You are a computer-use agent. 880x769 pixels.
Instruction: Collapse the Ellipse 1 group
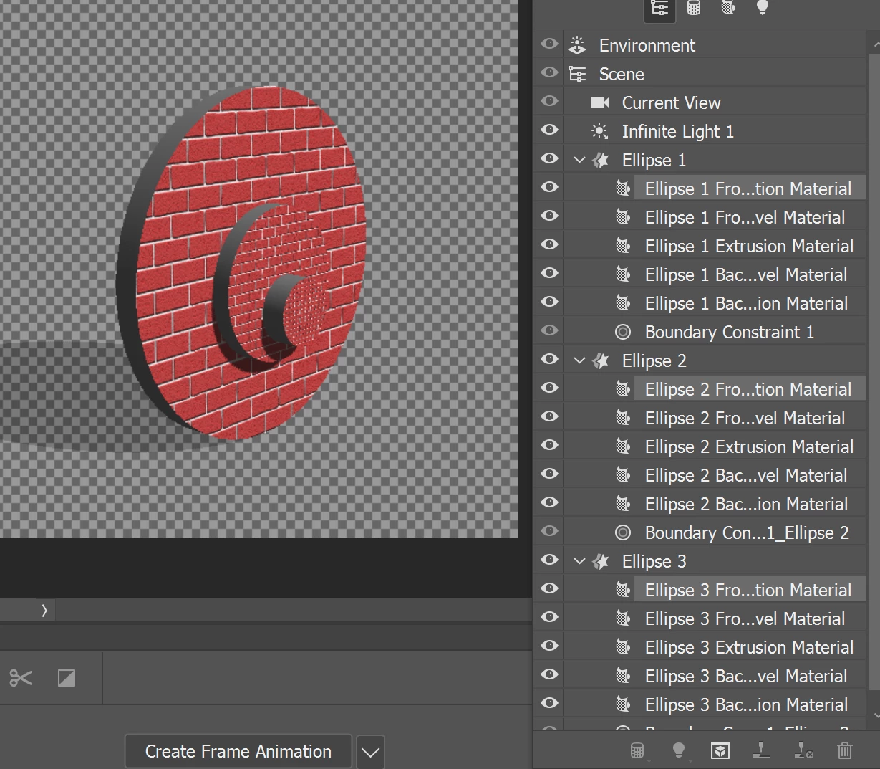tap(580, 160)
